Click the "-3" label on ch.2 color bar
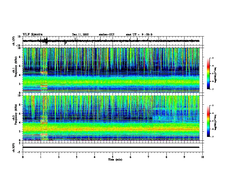 pyautogui.click(x=212, y=106)
